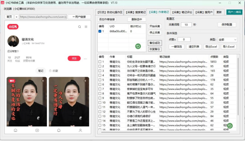Click 清空列表 button
This screenshot has width=245, height=141.
194,47
